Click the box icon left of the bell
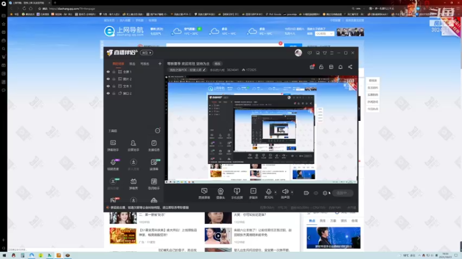Viewport: 462px width, 259px height. pos(331,67)
